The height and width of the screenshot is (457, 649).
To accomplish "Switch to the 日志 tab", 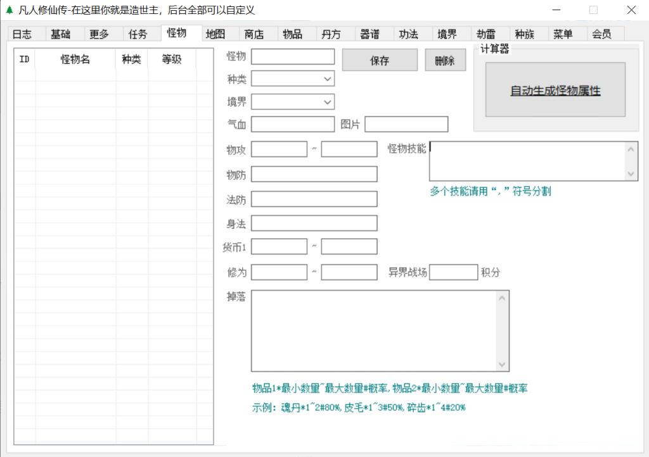I will point(22,35).
